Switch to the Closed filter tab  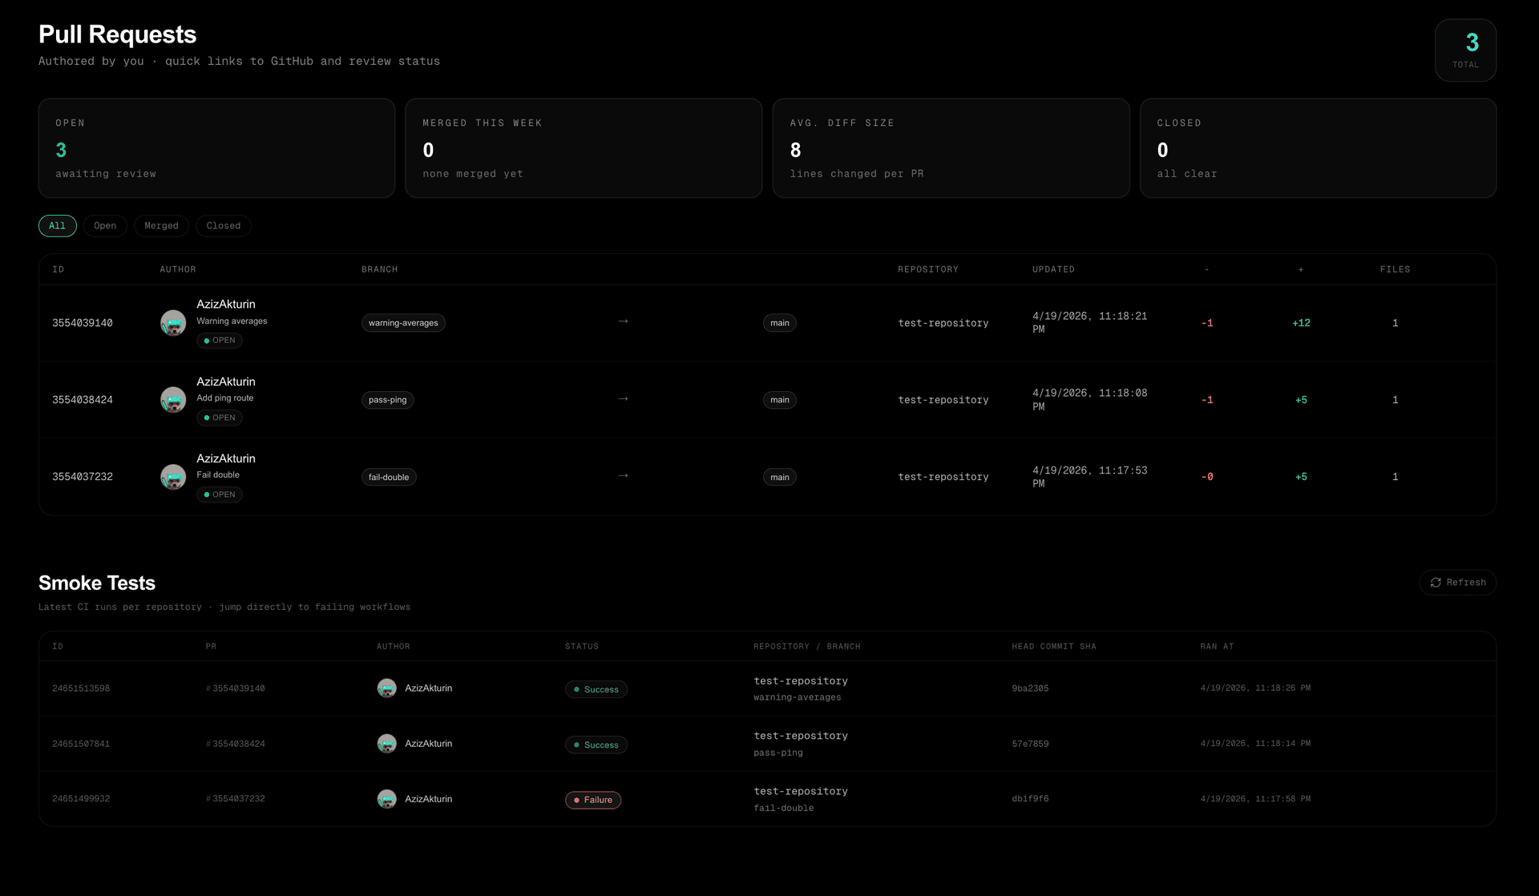pyautogui.click(x=224, y=226)
